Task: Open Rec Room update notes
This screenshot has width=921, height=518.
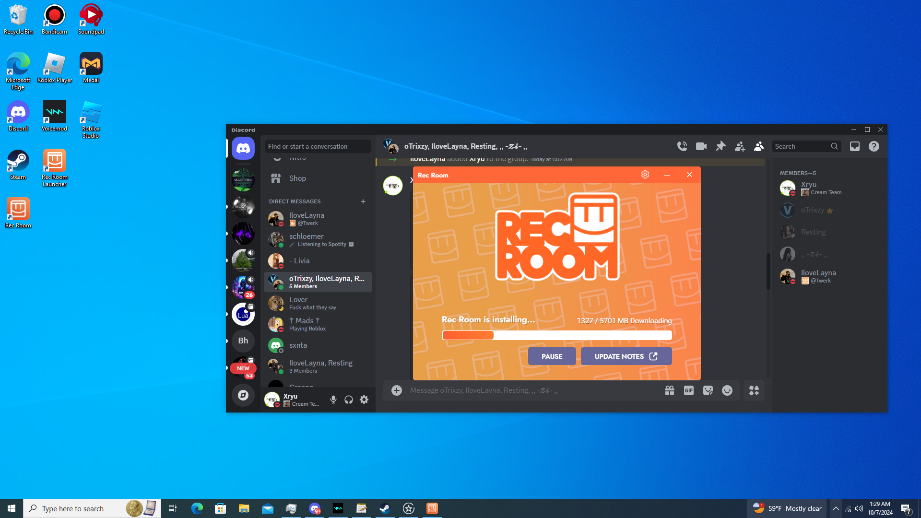Action: (626, 356)
